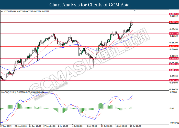Select the NZDUSD.H4 symbol label
The height and width of the screenshot is (128, 179).
tap(9, 12)
